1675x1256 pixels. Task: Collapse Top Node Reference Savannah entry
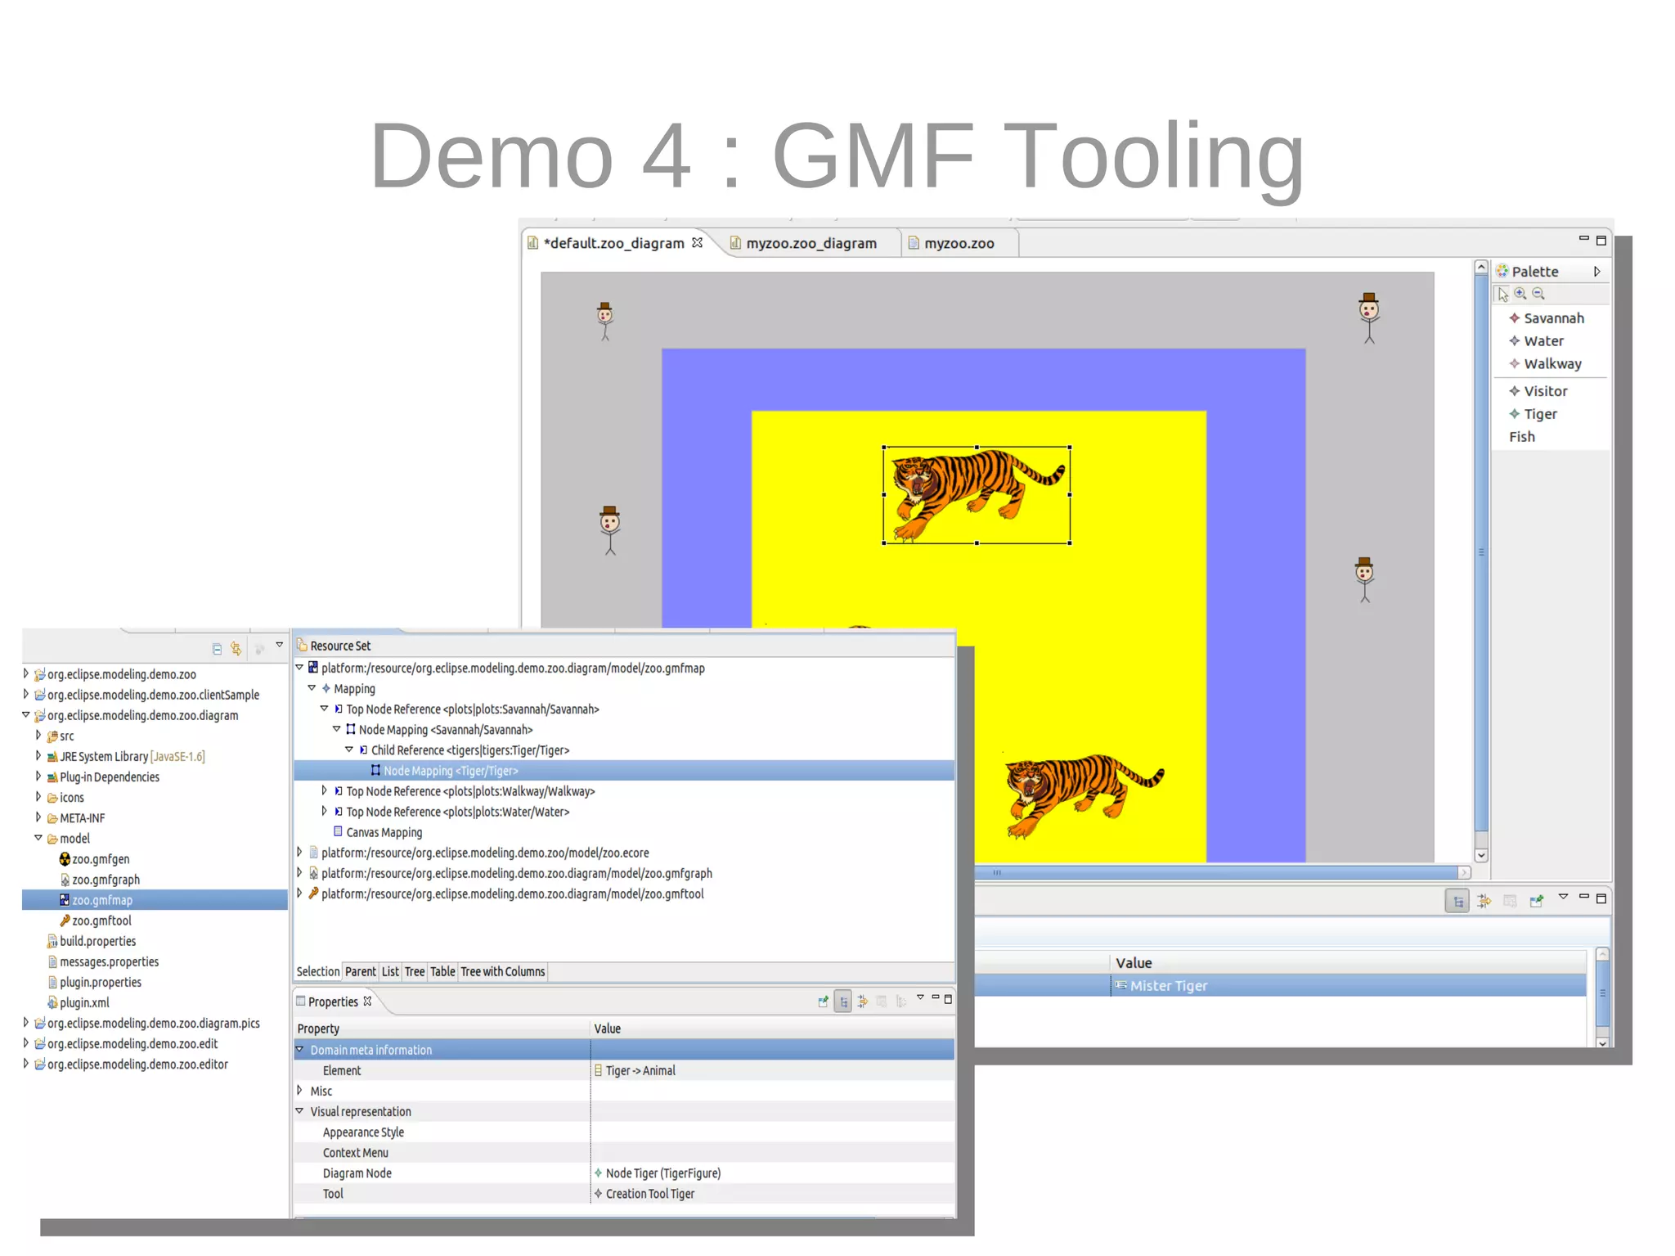coord(325,709)
